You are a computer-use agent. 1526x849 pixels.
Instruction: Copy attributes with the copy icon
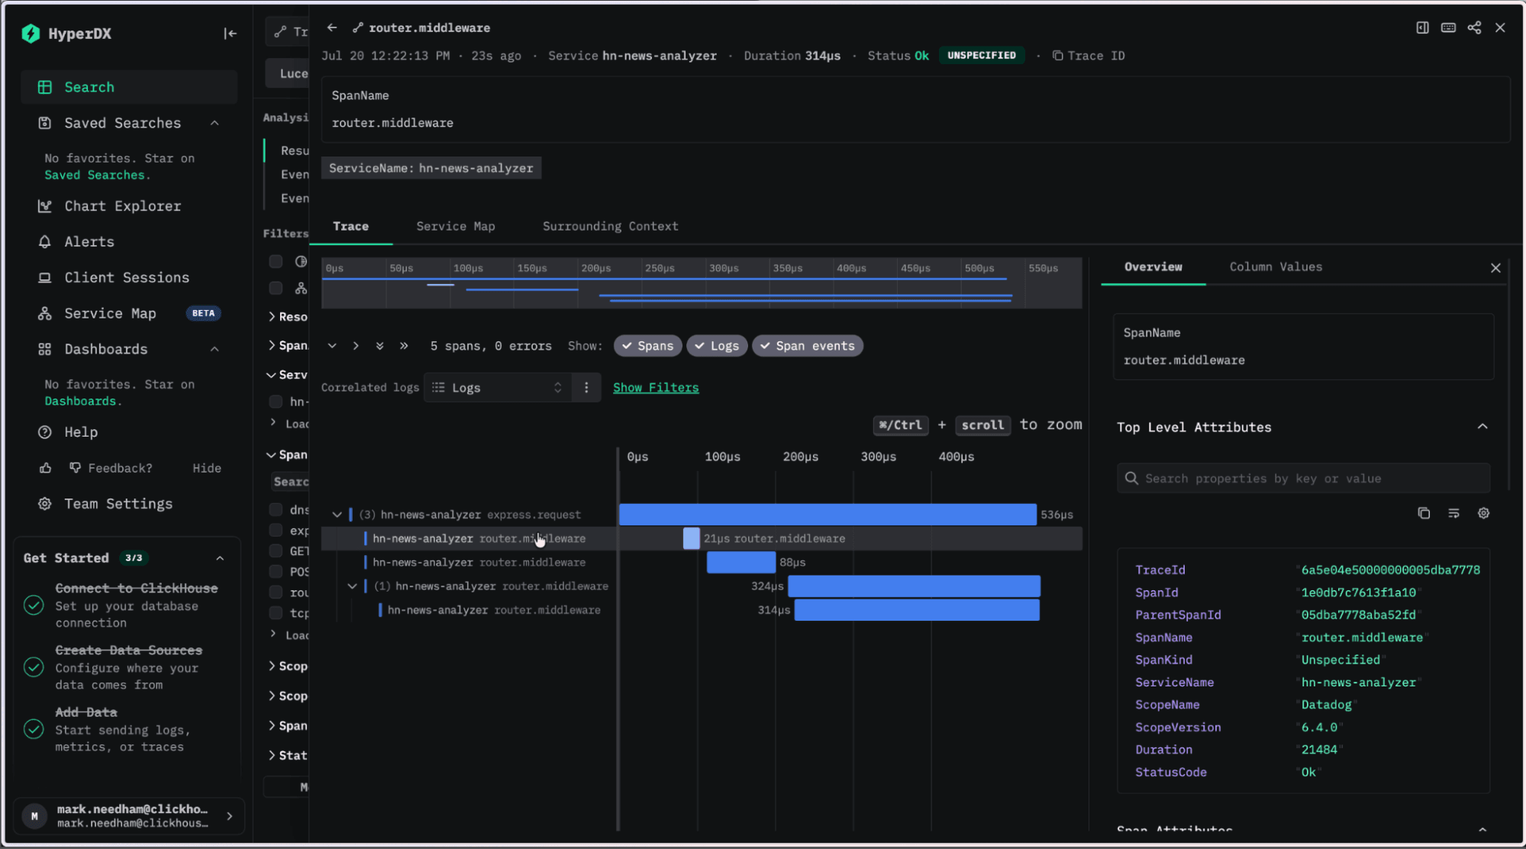[x=1424, y=513]
